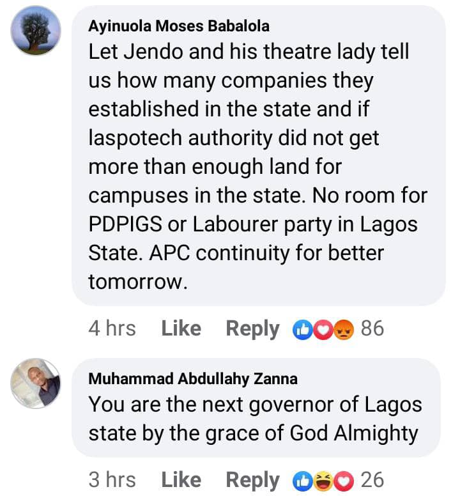460x496 pixels.
Task: Open the 26 reactions count
Action: click(x=372, y=480)
